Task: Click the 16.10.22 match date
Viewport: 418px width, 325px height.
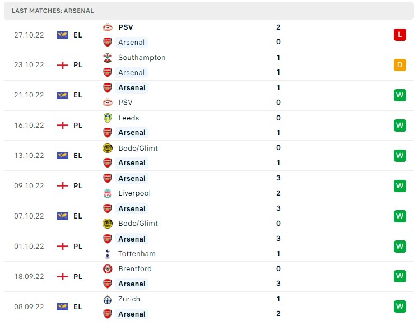Action: (30, 126)
